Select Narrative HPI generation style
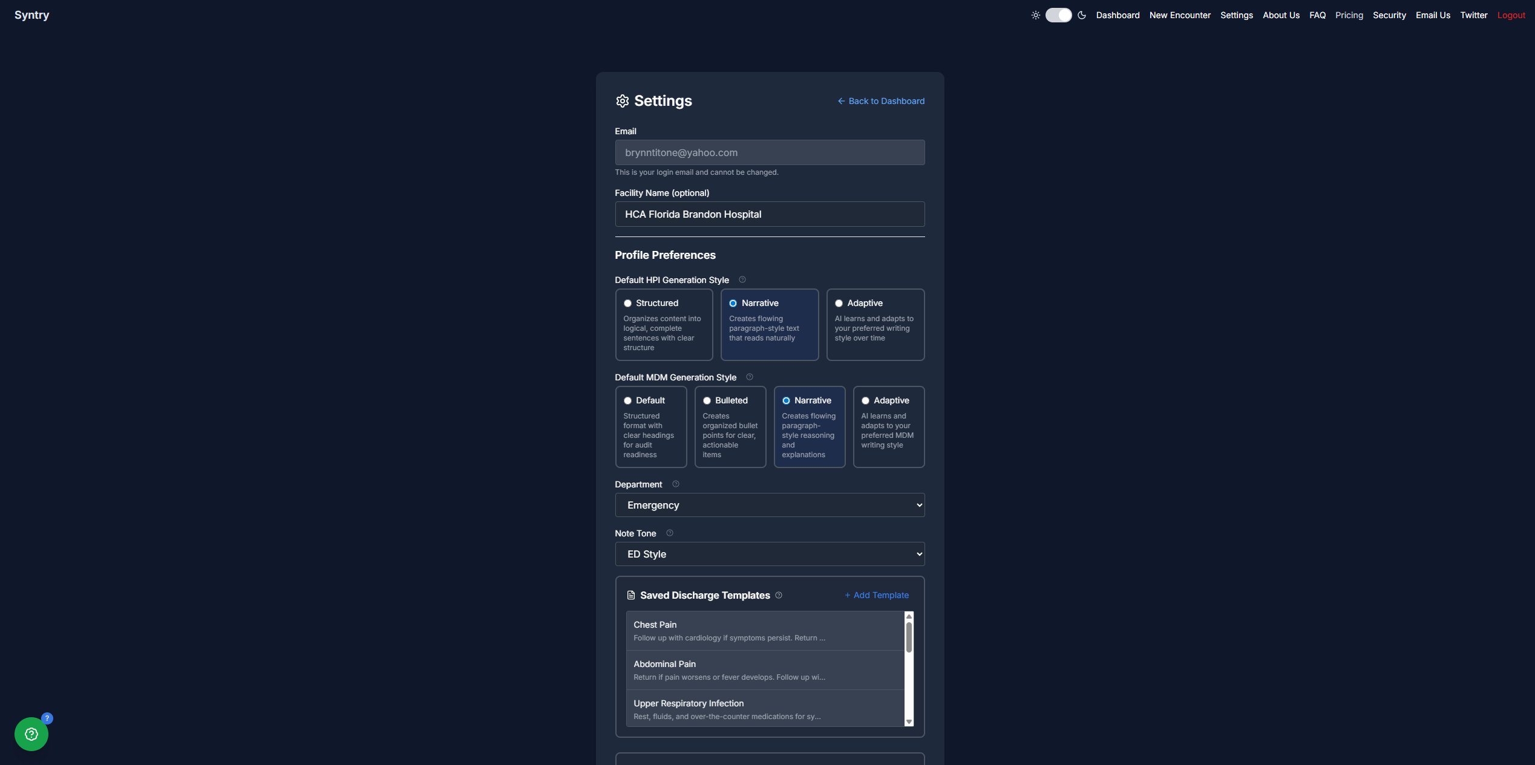Viewport: 1535px width, 765px height. click(x=769, y=325)
